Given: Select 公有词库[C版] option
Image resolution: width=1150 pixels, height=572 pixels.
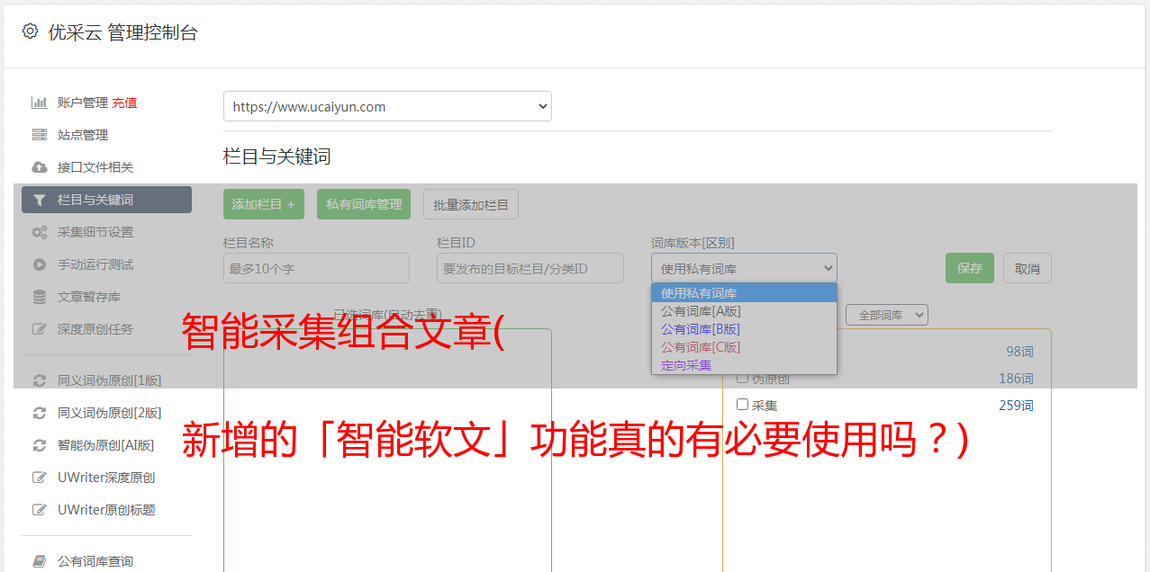Looking at the screenshot, I should 744,347.
